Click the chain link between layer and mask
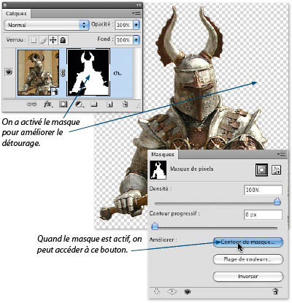Screen dimensions: 292x303 pos(63,73)
